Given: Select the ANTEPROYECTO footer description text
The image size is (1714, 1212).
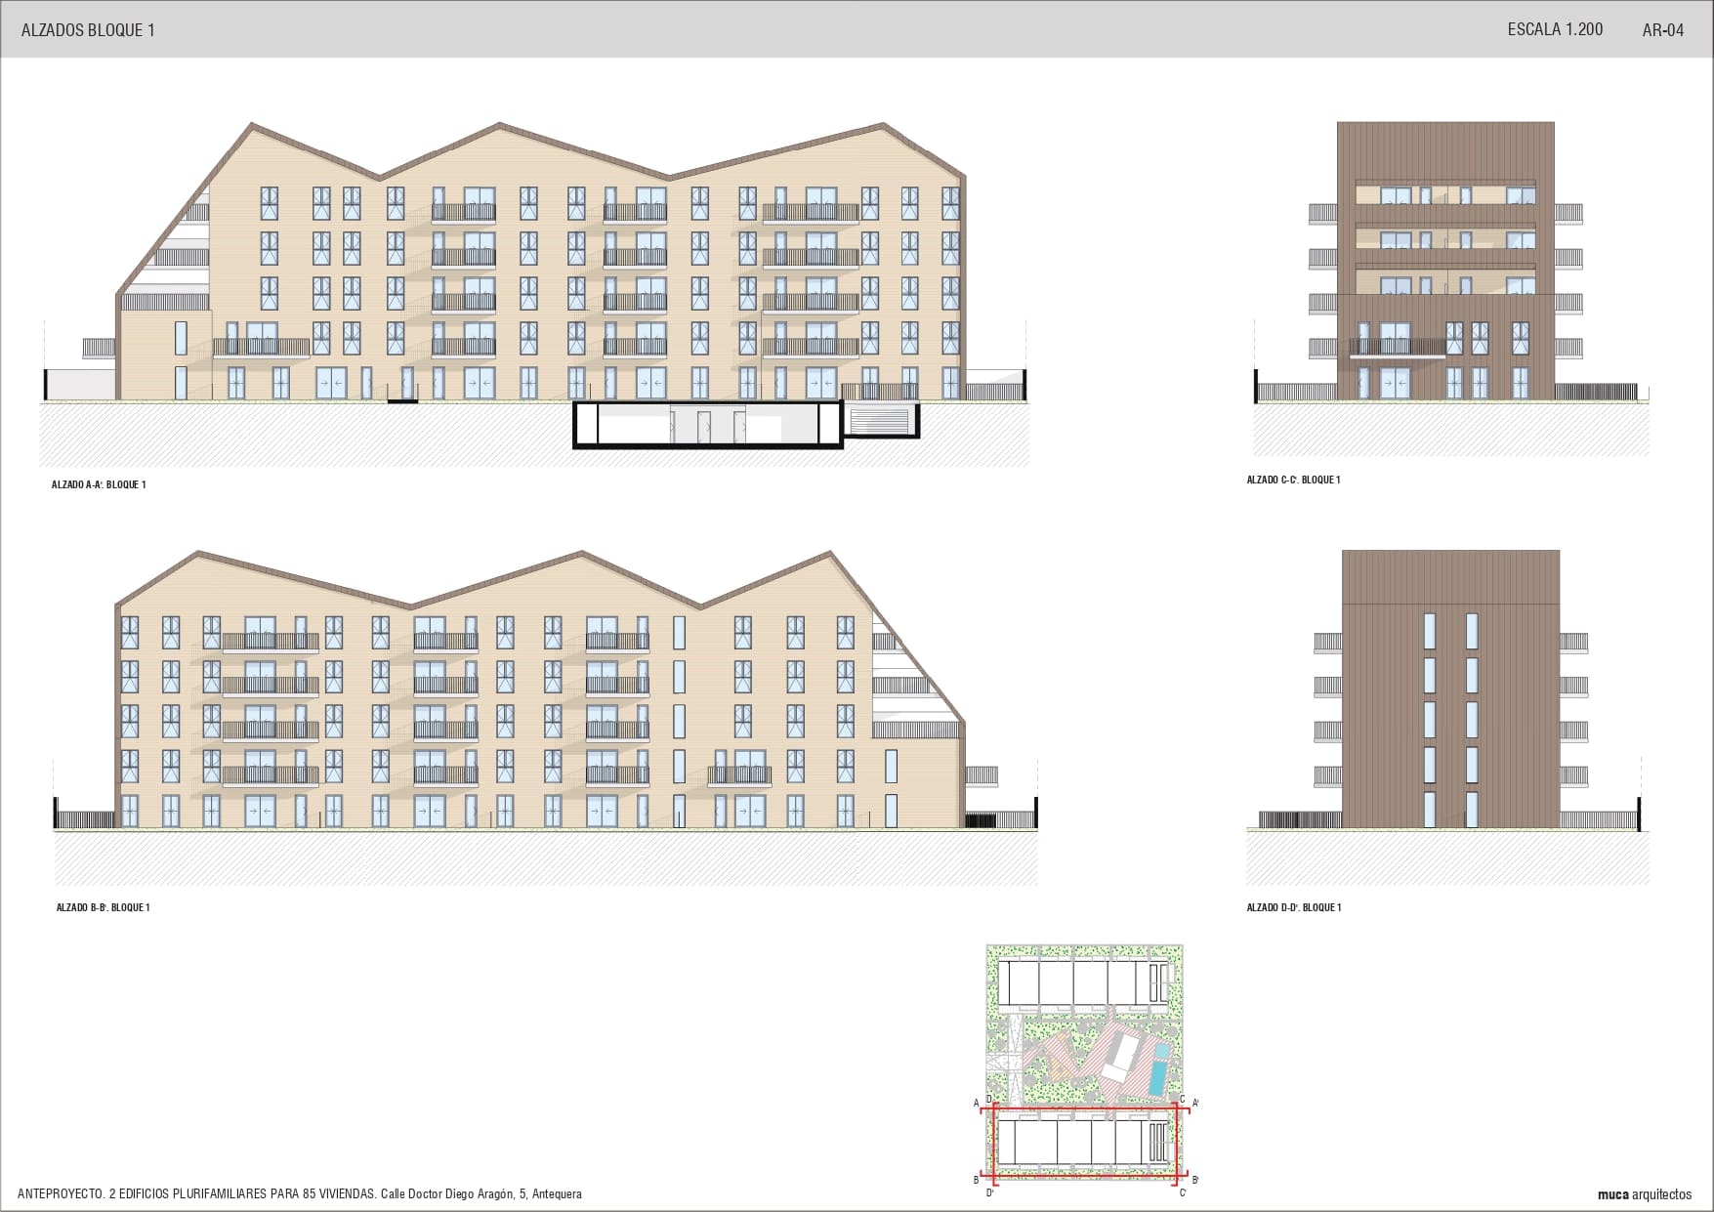Looking at the screenshot, I should pos(299,1193).
